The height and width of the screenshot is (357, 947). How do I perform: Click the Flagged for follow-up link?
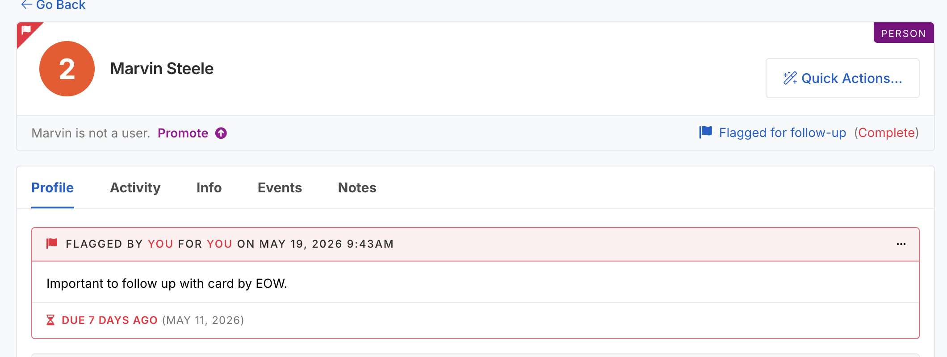coord(782,133)
